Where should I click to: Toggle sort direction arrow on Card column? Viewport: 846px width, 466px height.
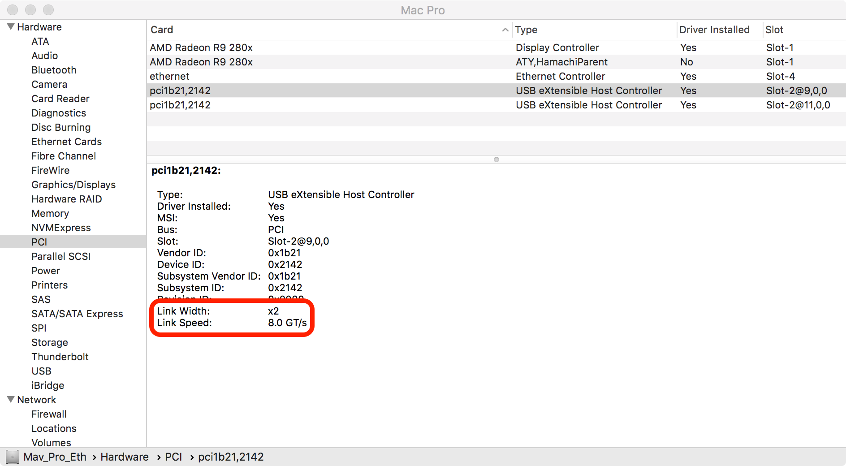point(505,30)
